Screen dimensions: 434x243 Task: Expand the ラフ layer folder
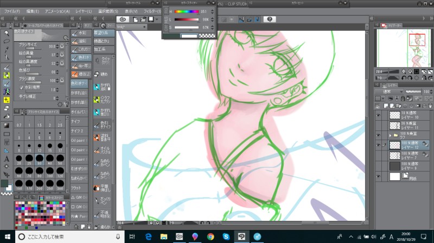[390, 135]
